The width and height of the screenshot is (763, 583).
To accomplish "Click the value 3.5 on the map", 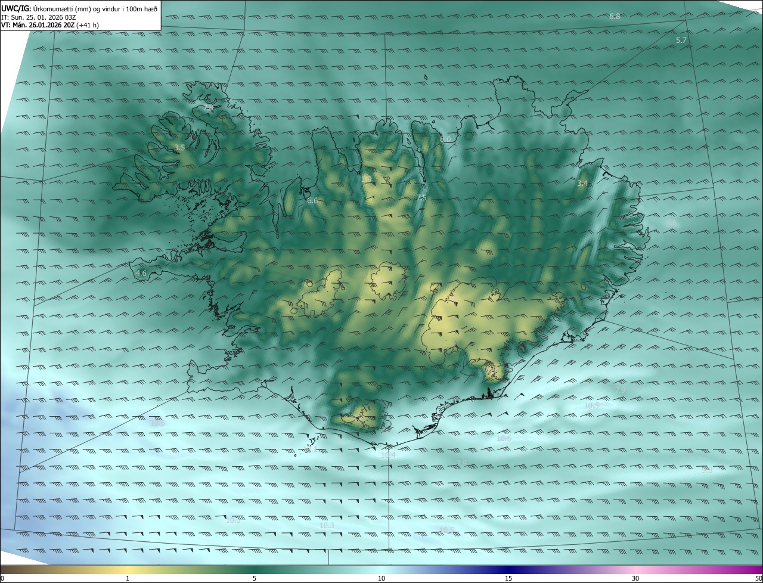I will (x=179, y=147).
